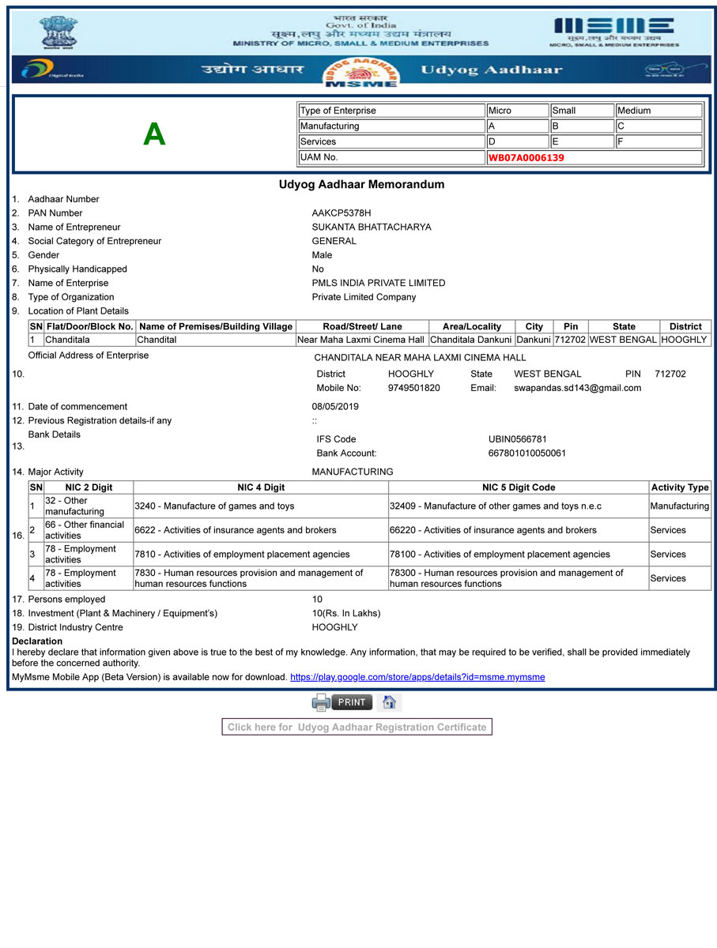Screen dimensions: 717x948
Task: Select enterprise name PMLS INDIA PRIVATE LIMITED
Action: (379, 283)
